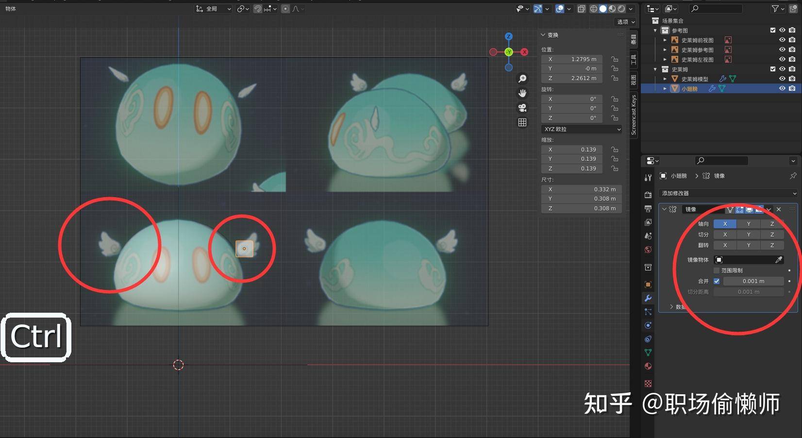Click the blue Z axis gizmo ball
Image resolution: width=802 pixels, height=438 pixels.
pyautogui.click(x=508, y=36)
